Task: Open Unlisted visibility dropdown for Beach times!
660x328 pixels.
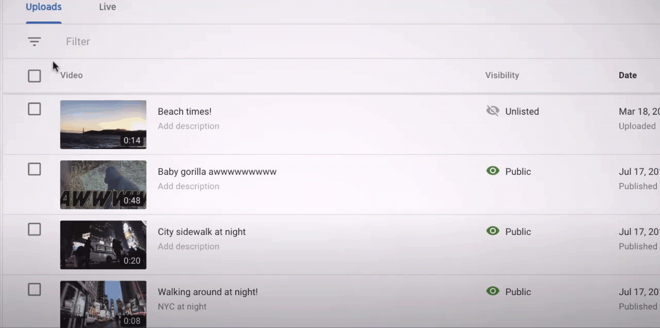Action: (x=522, y=112)
